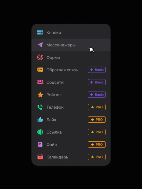Click the PRO badge beside Ссылка
Image resolution: width=142 pixels, height=189 pixels.
[x=97, y=132]
